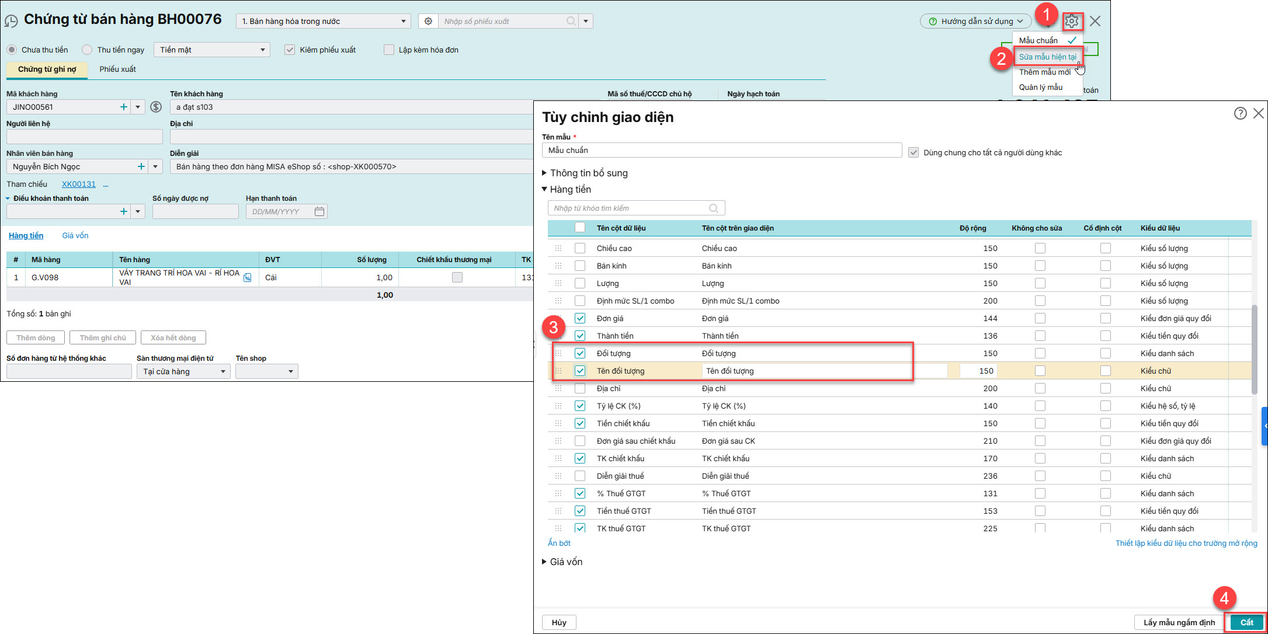Add new sales employee with plus icon
Image resolution: width=1268 pixels, height=634 pixels.
point(141,166)
